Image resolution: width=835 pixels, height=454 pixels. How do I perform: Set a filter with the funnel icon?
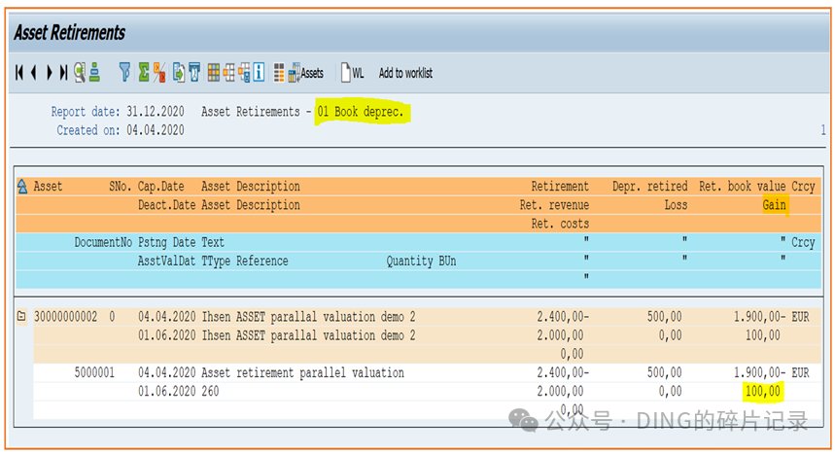click(124, 73)
